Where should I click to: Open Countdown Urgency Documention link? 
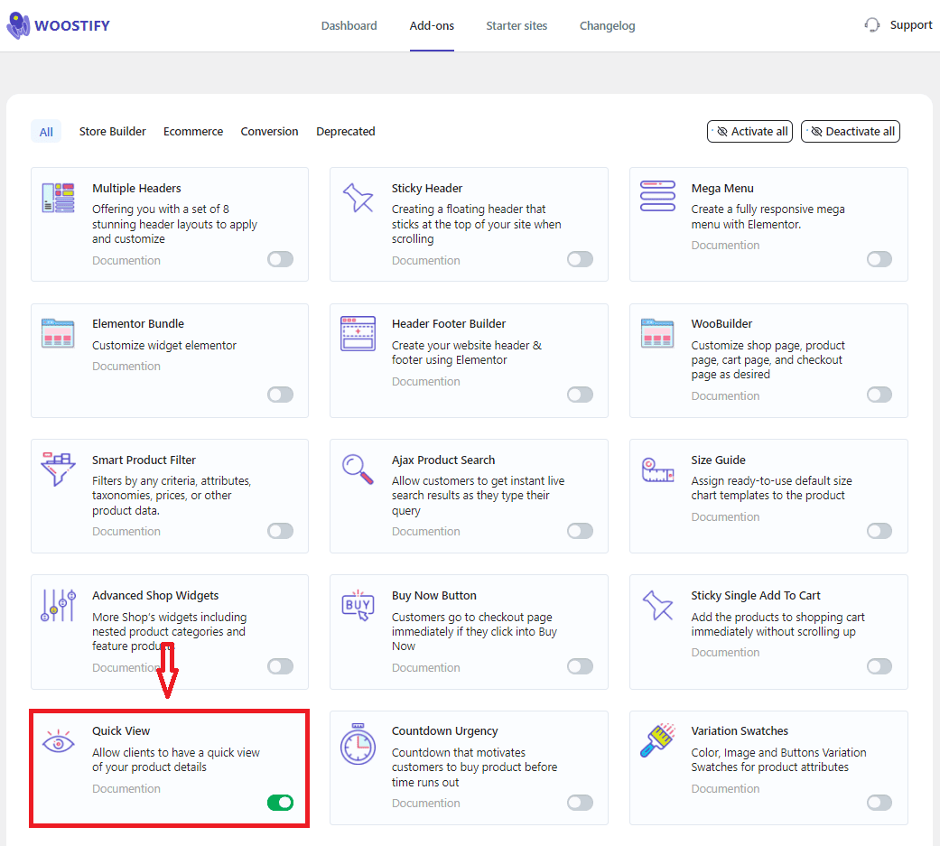(426, 803)
